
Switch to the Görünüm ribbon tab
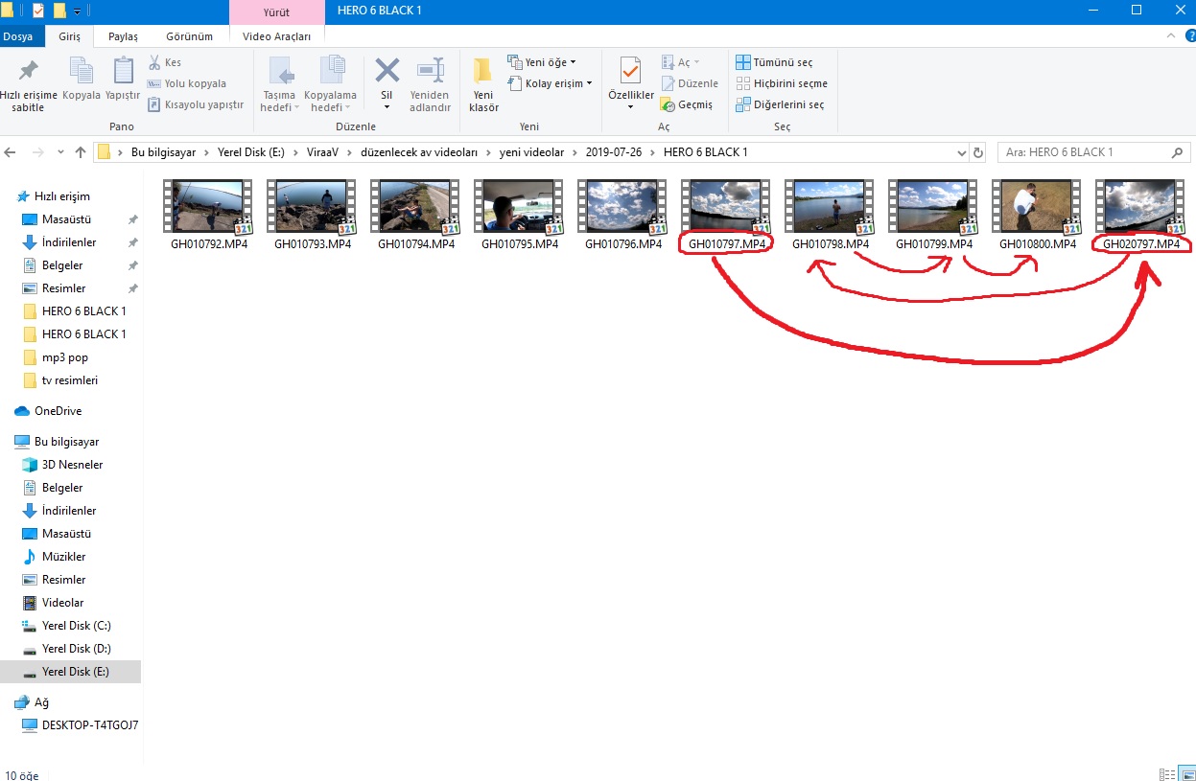(x=189, y=36)
